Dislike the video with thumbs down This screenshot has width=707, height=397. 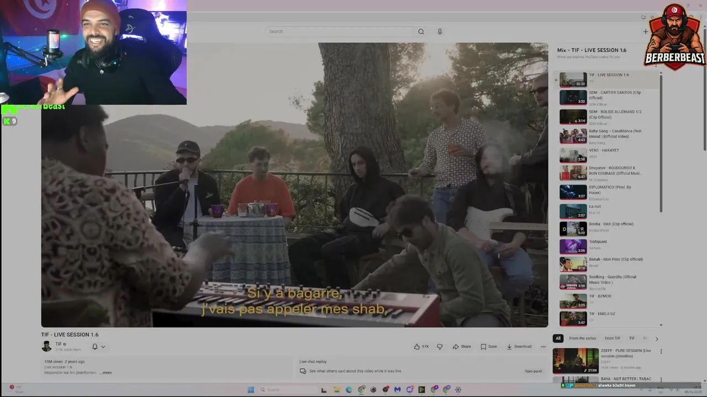(x=440, y=347)
